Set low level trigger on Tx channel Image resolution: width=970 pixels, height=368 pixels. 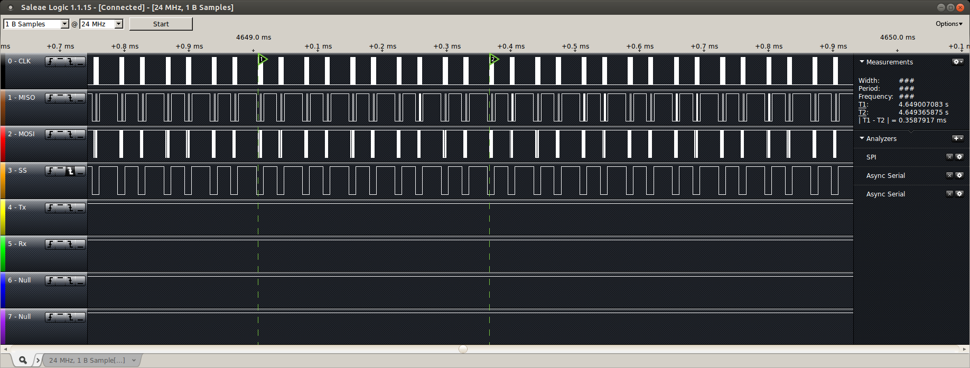[80, 208]
